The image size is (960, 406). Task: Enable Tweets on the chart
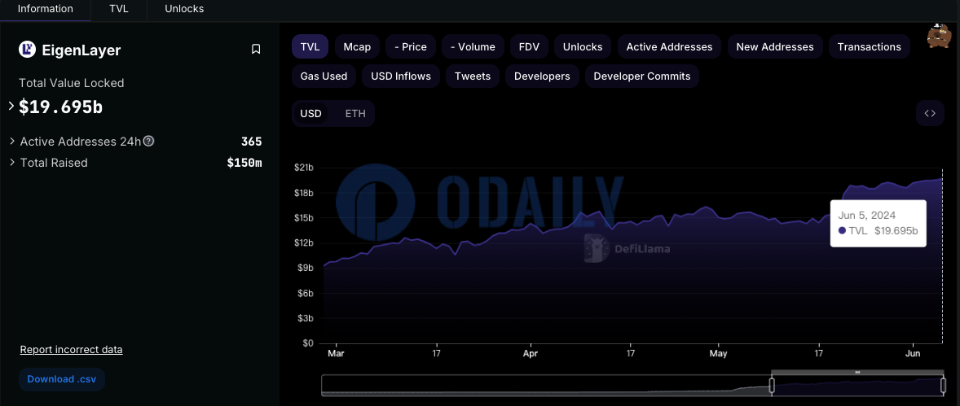click(472, 76)
